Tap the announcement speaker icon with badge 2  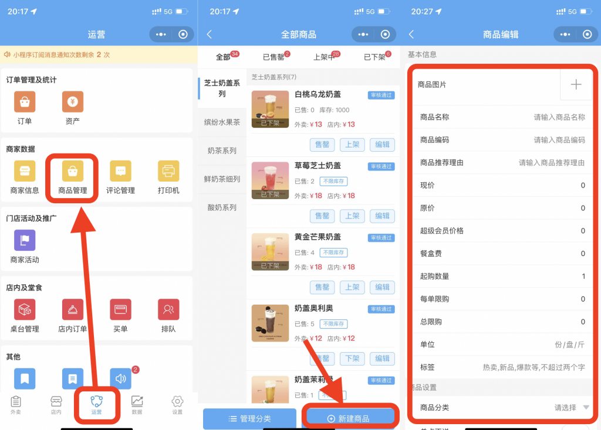[120, 378]
